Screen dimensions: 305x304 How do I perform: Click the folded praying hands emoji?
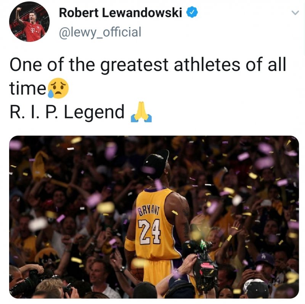(x=141, y=112)
